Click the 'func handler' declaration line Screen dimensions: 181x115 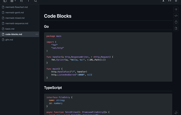coord(80,57)
